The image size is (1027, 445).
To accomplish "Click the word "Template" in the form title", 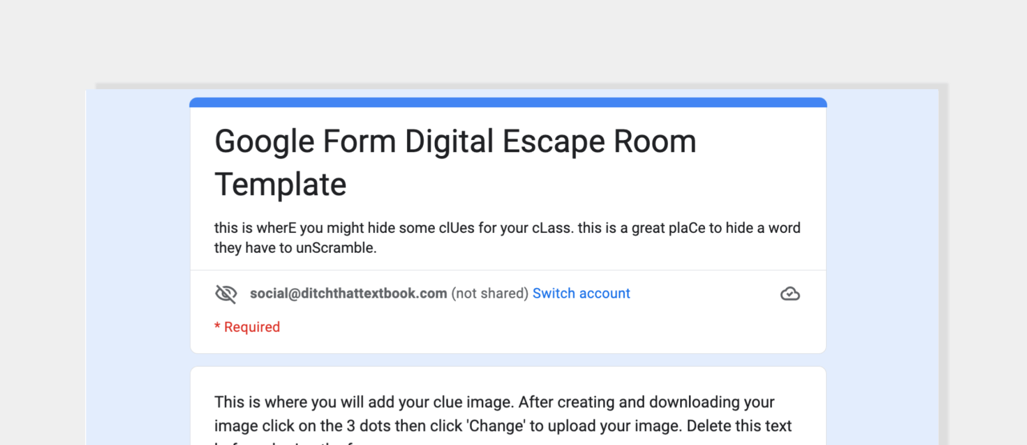I will [280, 185].
